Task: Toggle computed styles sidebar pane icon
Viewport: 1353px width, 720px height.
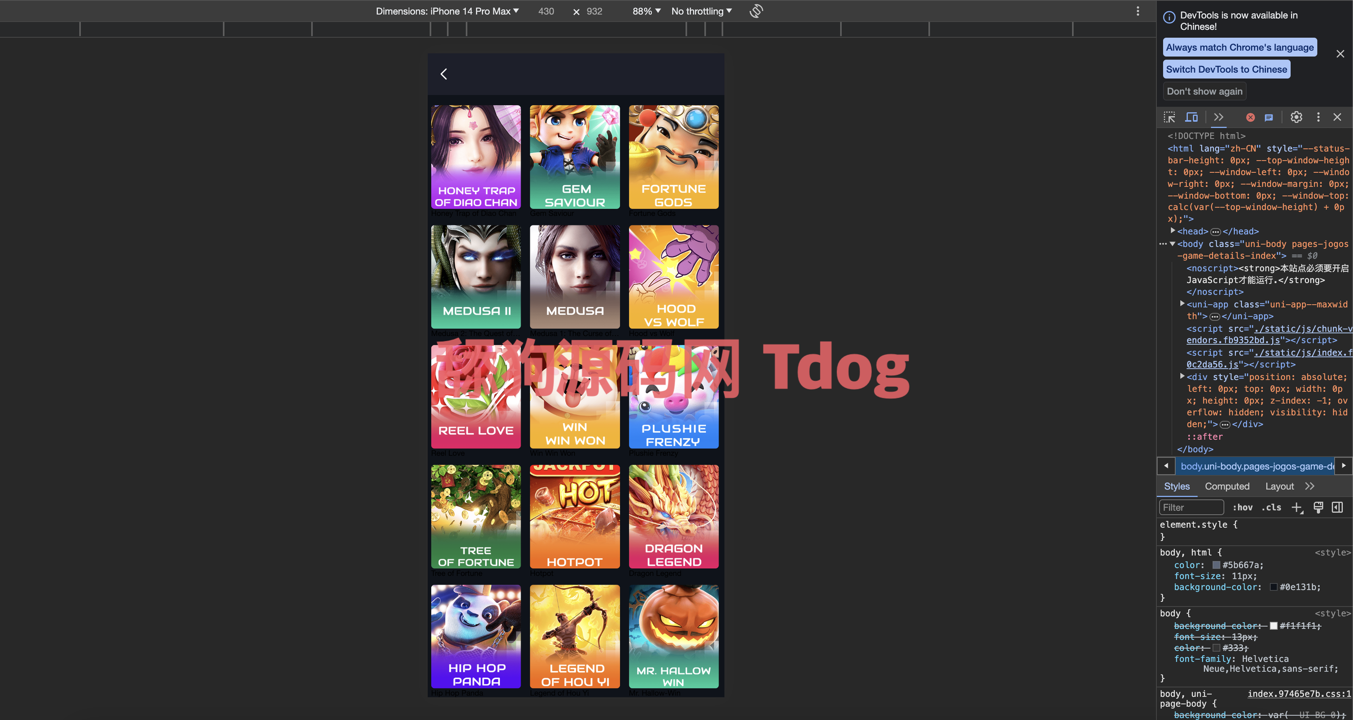Action: pos(1337,507)
